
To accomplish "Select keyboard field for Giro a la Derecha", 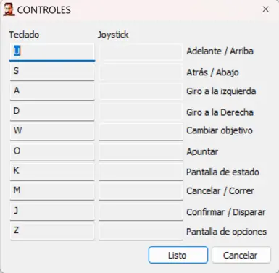I will coord(52,112).
